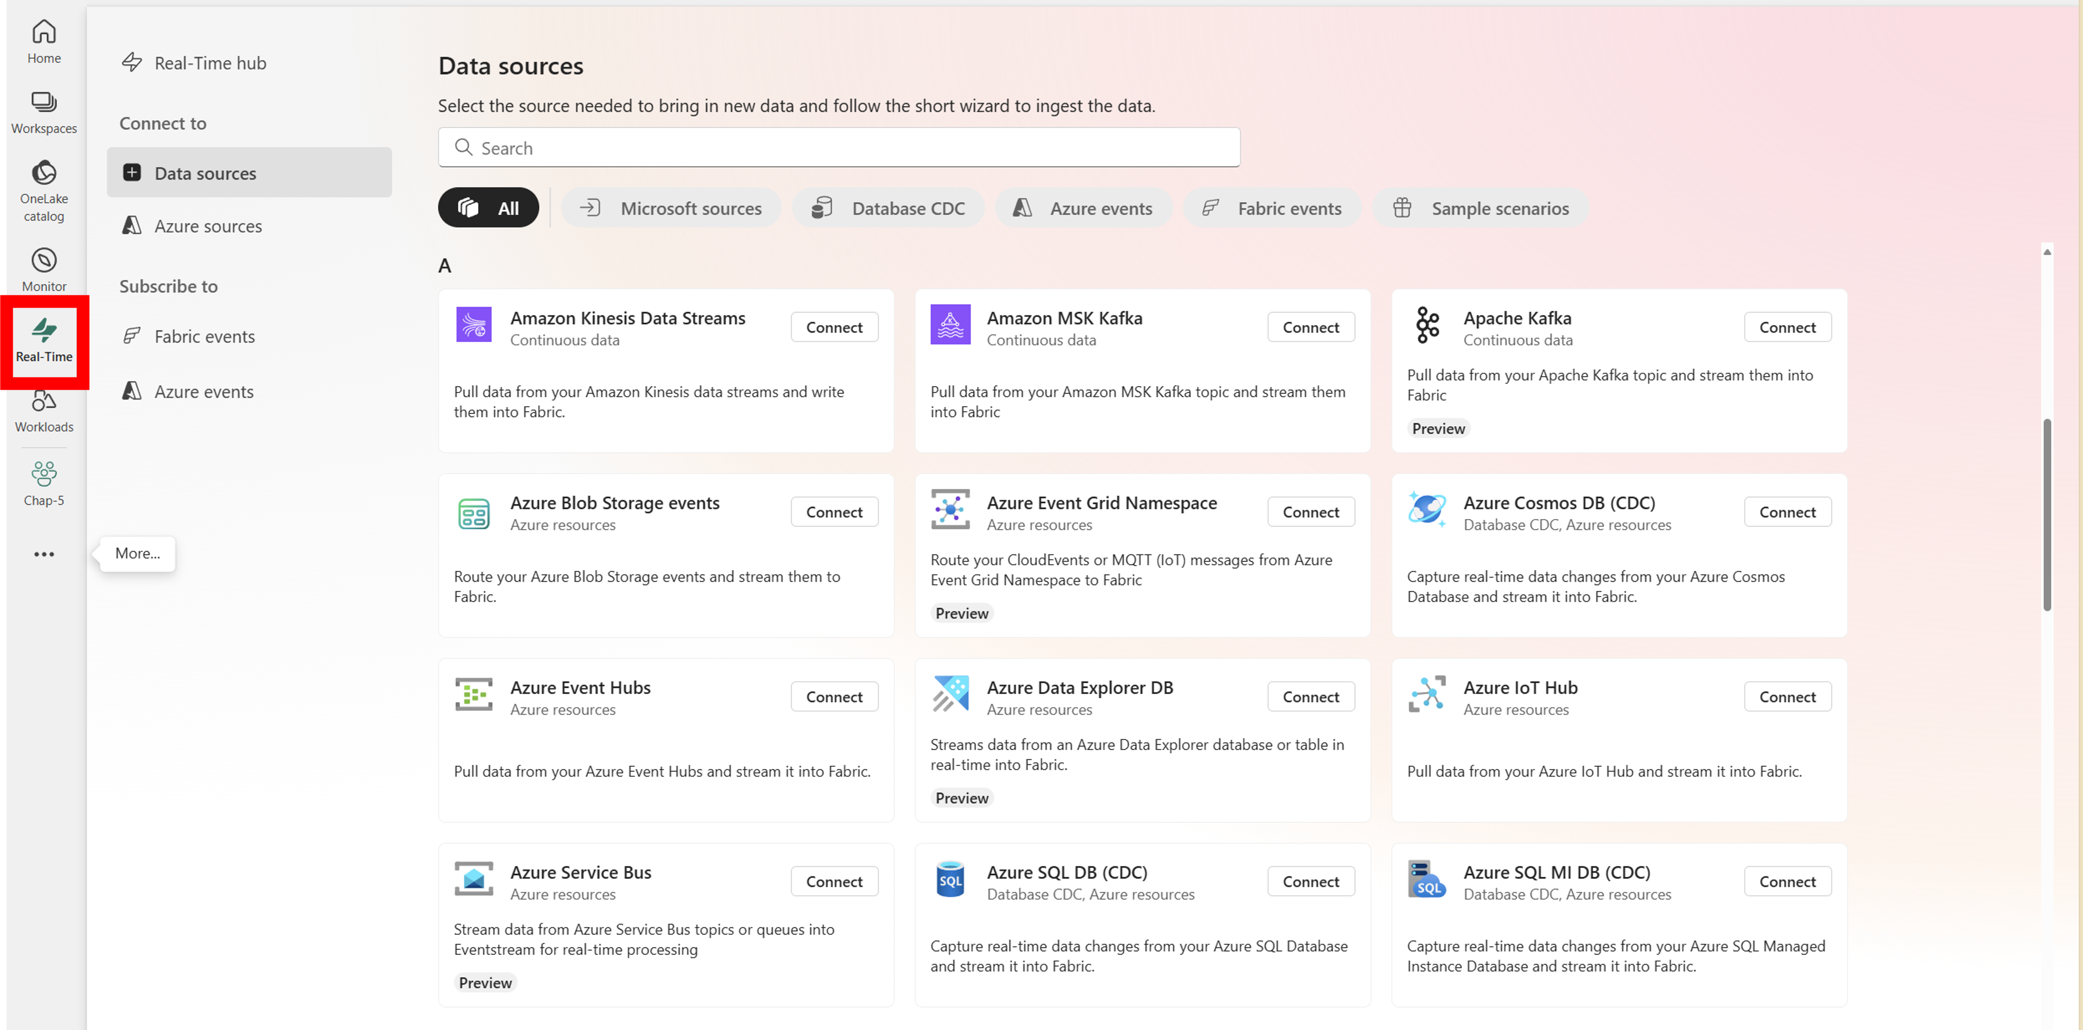Click the Azure SQL MI DB icon

pyautogui.click(x=1427, y=879)
